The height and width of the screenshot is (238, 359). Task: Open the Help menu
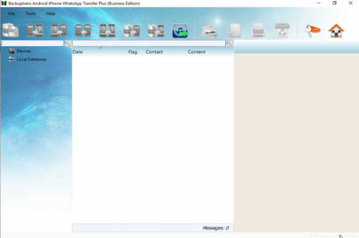(x=50, y=13)
